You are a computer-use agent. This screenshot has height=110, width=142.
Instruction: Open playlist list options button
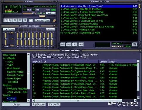pyautogui.click(x=135, y=44)
